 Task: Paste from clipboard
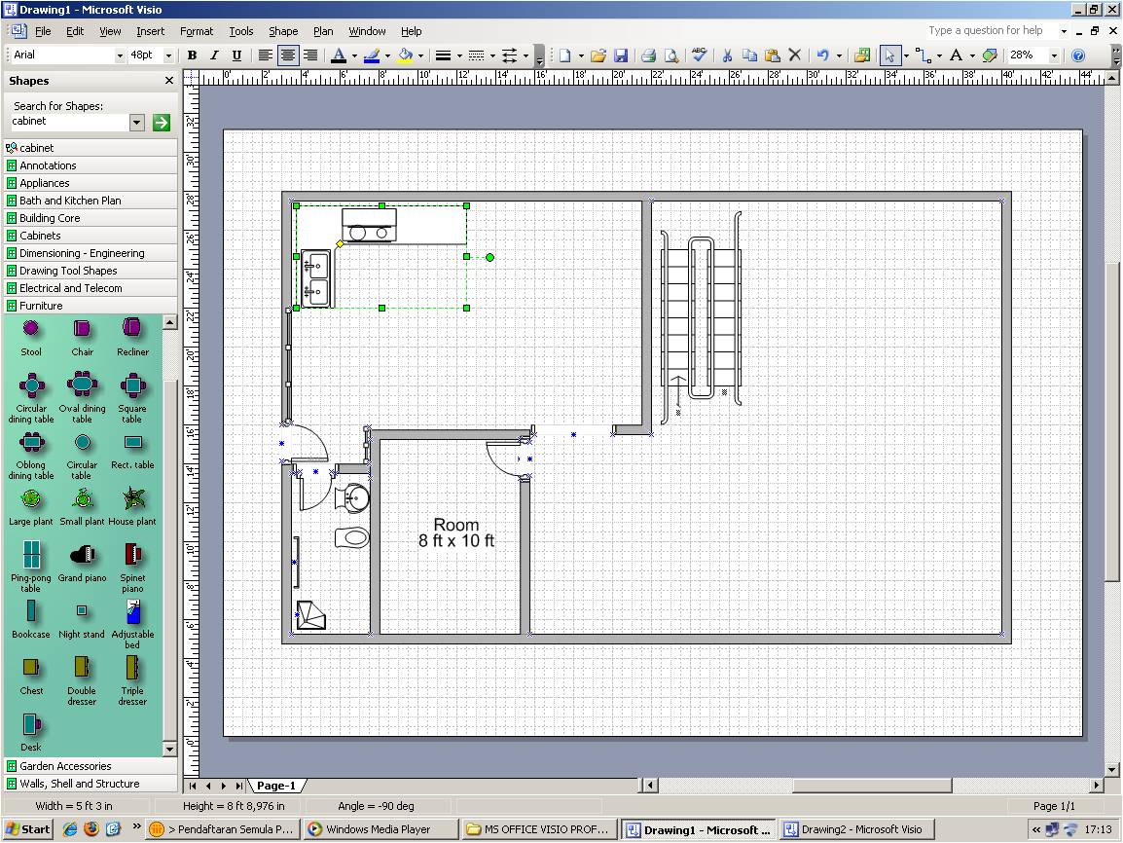pos(772,55)
